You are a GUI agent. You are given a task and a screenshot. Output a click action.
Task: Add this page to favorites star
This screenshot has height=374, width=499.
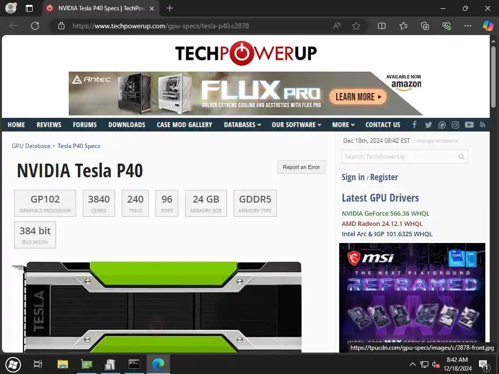356,26
